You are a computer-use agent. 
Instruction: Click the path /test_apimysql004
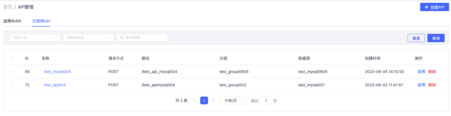point(158,85)
